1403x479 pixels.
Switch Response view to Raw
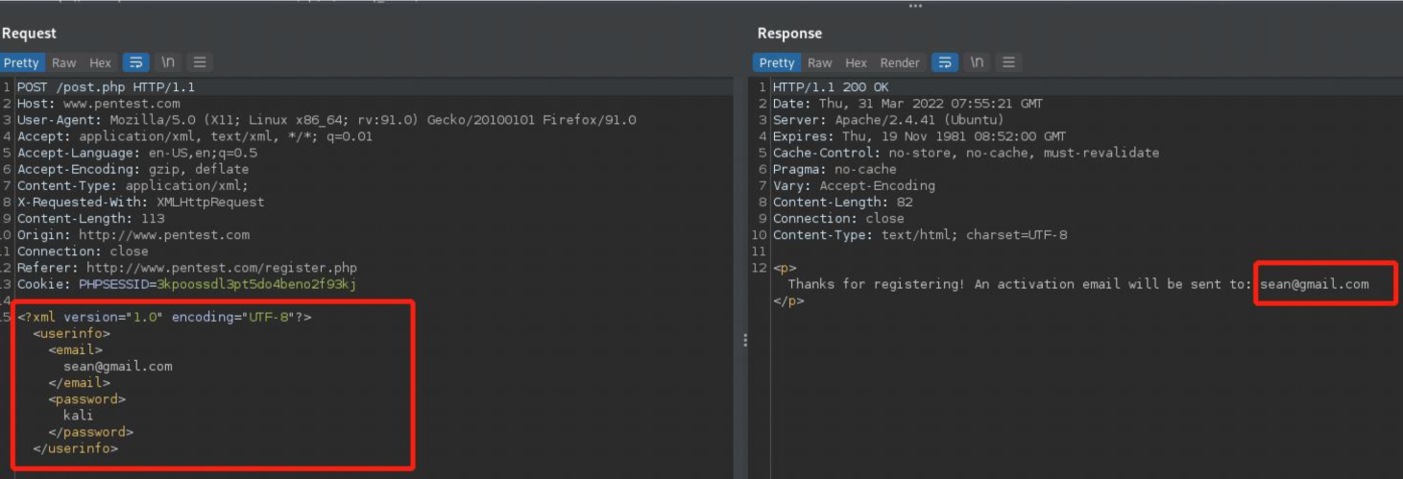click(820, 62)
